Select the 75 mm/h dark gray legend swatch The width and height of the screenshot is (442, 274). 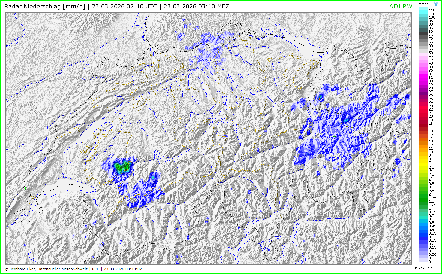(423, 35)
